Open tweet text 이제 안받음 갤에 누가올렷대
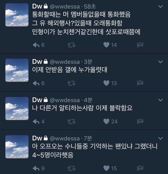 pos(70,70)
